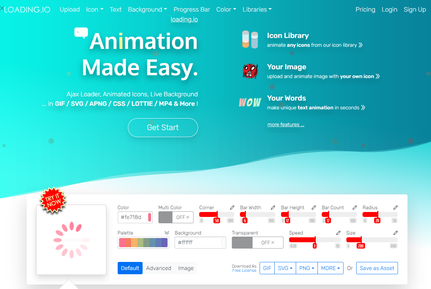
Task: Click the Bar Count slider track
Action: [339, 214]
